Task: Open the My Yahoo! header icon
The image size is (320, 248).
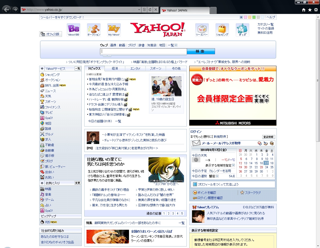Action: tap(114, 30)
